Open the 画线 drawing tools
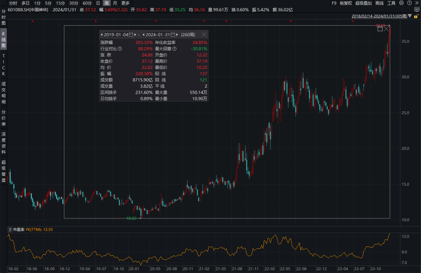The height and width of the screenshot is (273, 421). pyautogui.click(x=379, y=3)
